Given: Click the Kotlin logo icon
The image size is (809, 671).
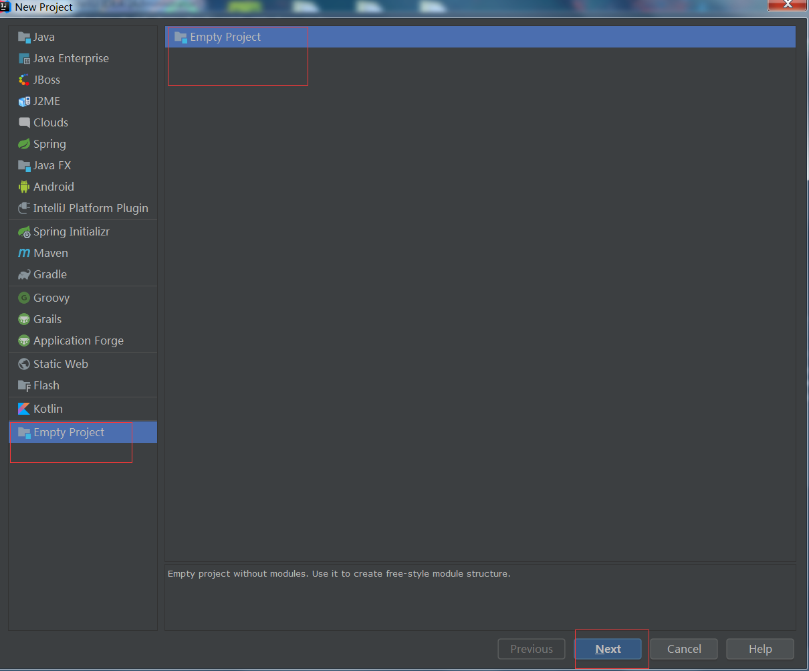Looking at the screenshot, I should tap(24, 409).
